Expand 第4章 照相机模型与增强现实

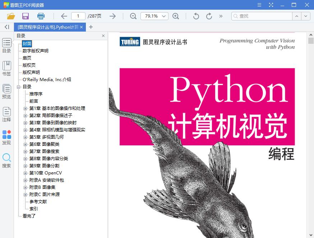25,130
